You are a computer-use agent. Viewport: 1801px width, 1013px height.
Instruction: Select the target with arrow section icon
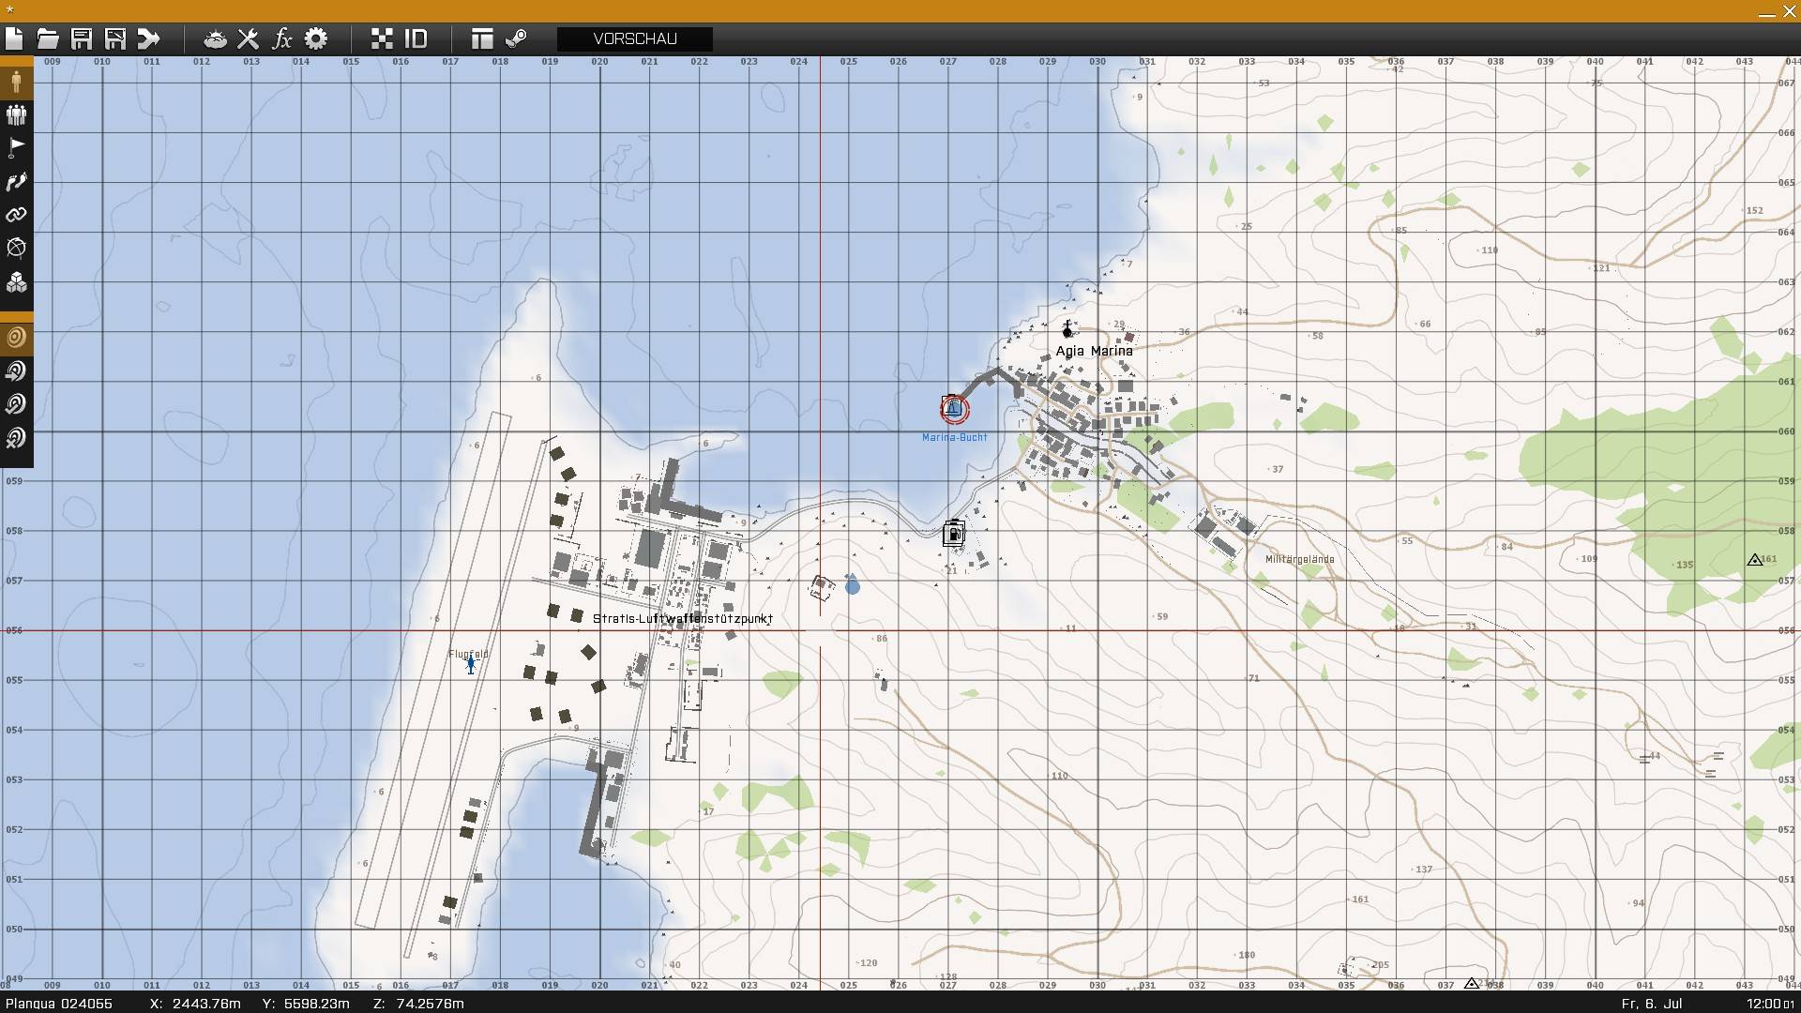coord(16,371)
